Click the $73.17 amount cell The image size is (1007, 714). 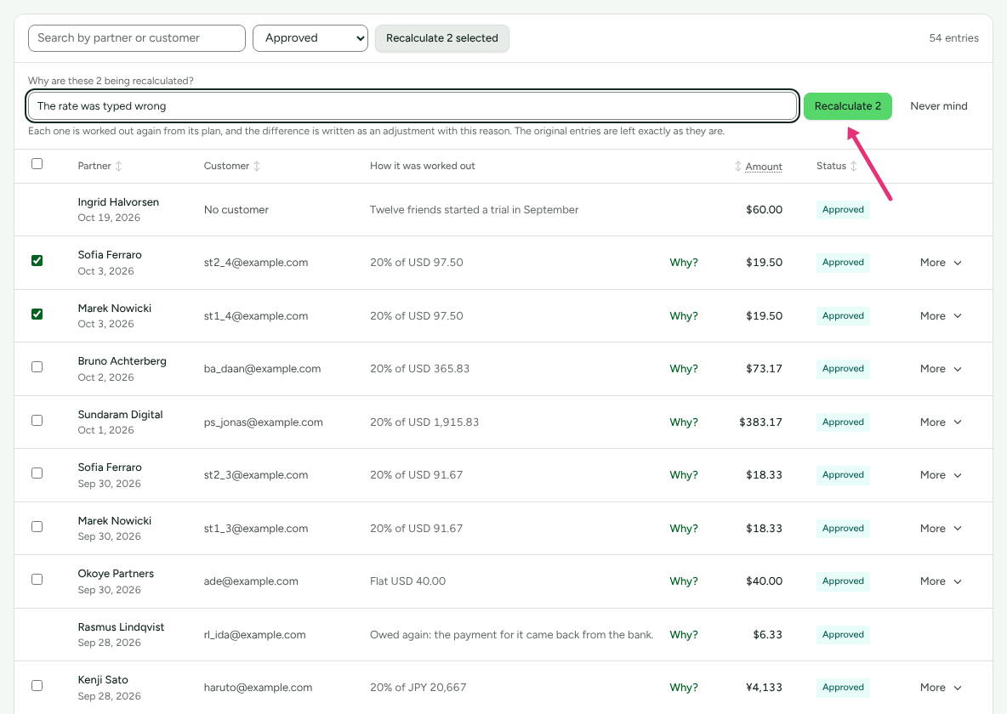click(x=765, y=369)
